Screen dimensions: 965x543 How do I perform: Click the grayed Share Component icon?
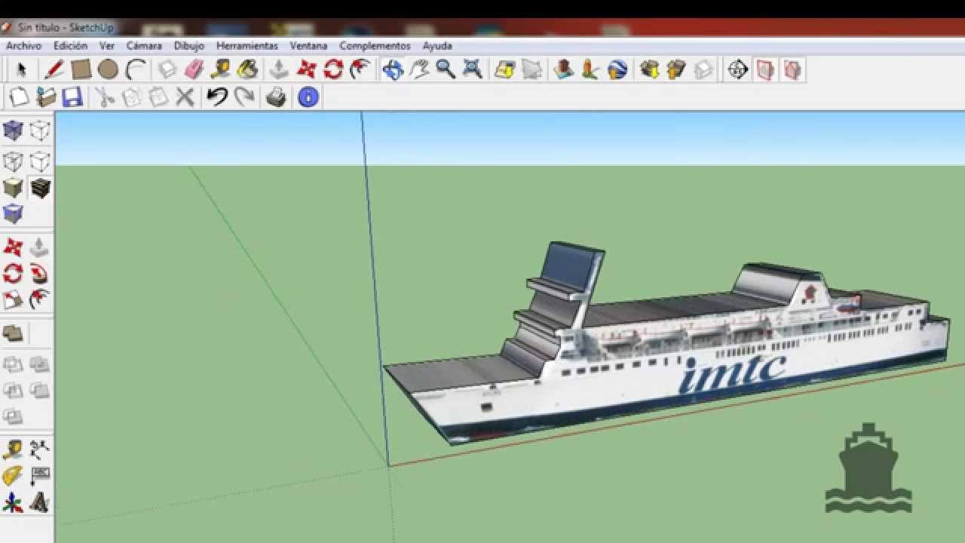pyautogui.click(x=703, y=69)
